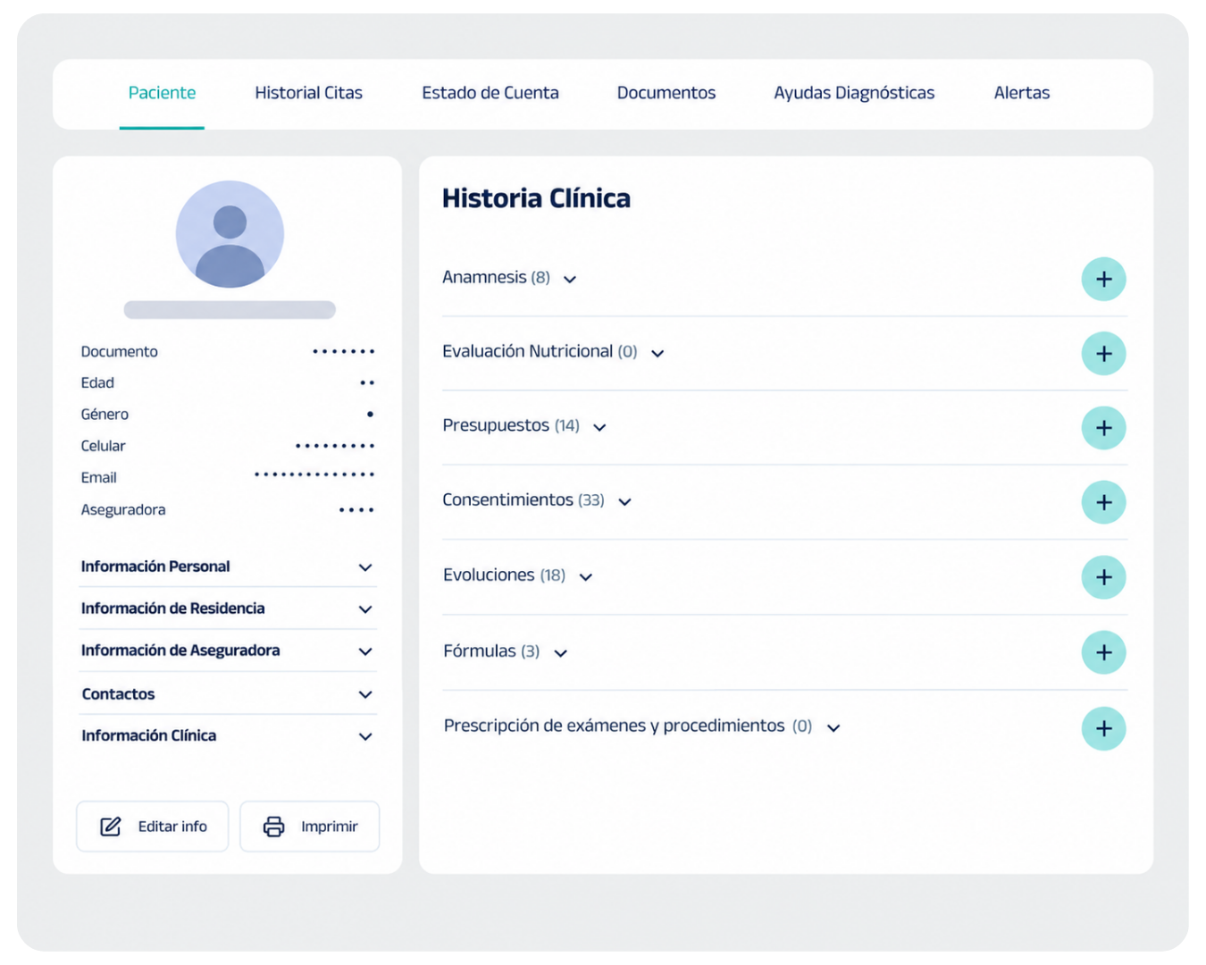Add an Evoluciones entry using plus icon
Image resolution: width=1206 pixels, height=965 pixels.
tap(1103, 577)
